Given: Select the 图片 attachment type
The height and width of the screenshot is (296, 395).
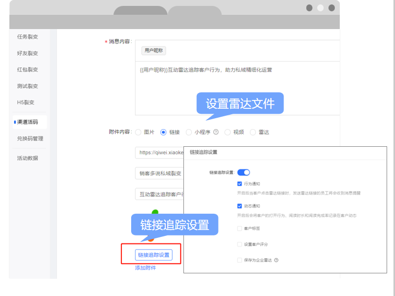Looking at the screenshot, I should click(138, 132).
